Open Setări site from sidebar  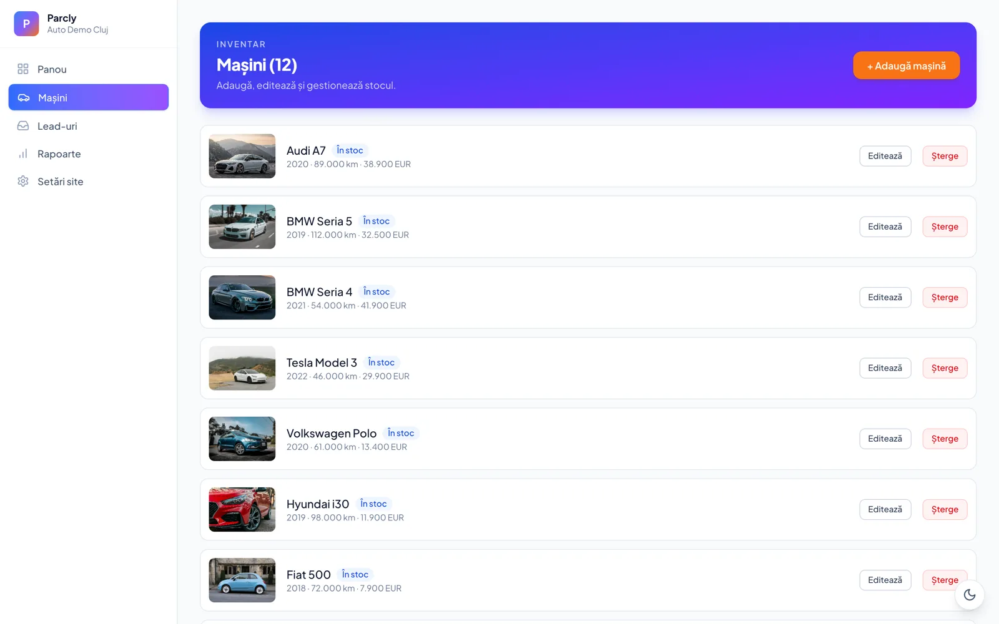click(x=89, y=182)
